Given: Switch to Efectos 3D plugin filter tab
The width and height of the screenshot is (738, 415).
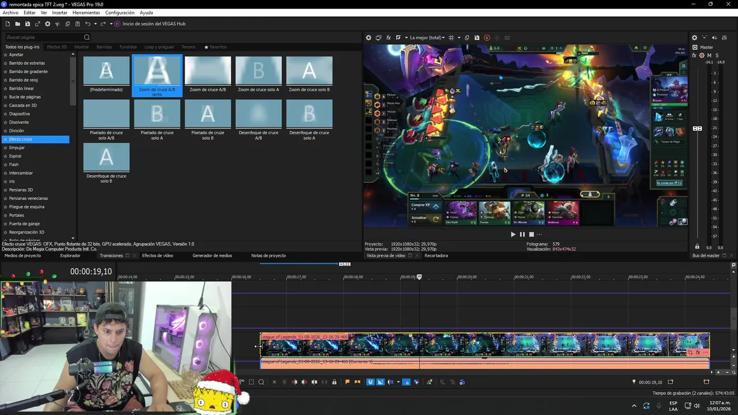Looking at the screenshot, I should click(x=57, y=47).
